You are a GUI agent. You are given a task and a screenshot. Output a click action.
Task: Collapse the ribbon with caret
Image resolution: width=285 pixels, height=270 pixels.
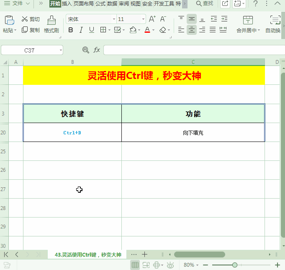pos(277,3)
